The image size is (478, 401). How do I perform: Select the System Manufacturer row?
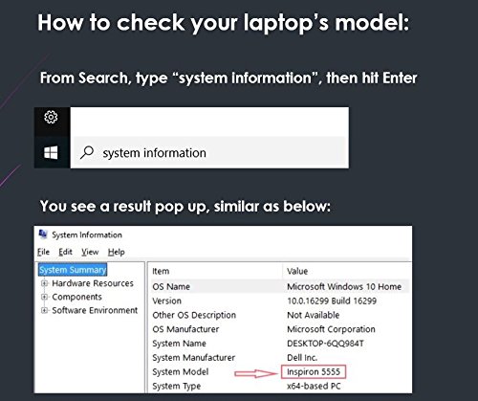pos(280,358)
